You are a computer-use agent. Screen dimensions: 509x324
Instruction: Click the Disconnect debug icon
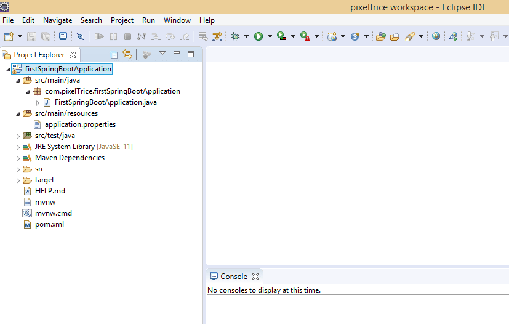tap(141, 36)
